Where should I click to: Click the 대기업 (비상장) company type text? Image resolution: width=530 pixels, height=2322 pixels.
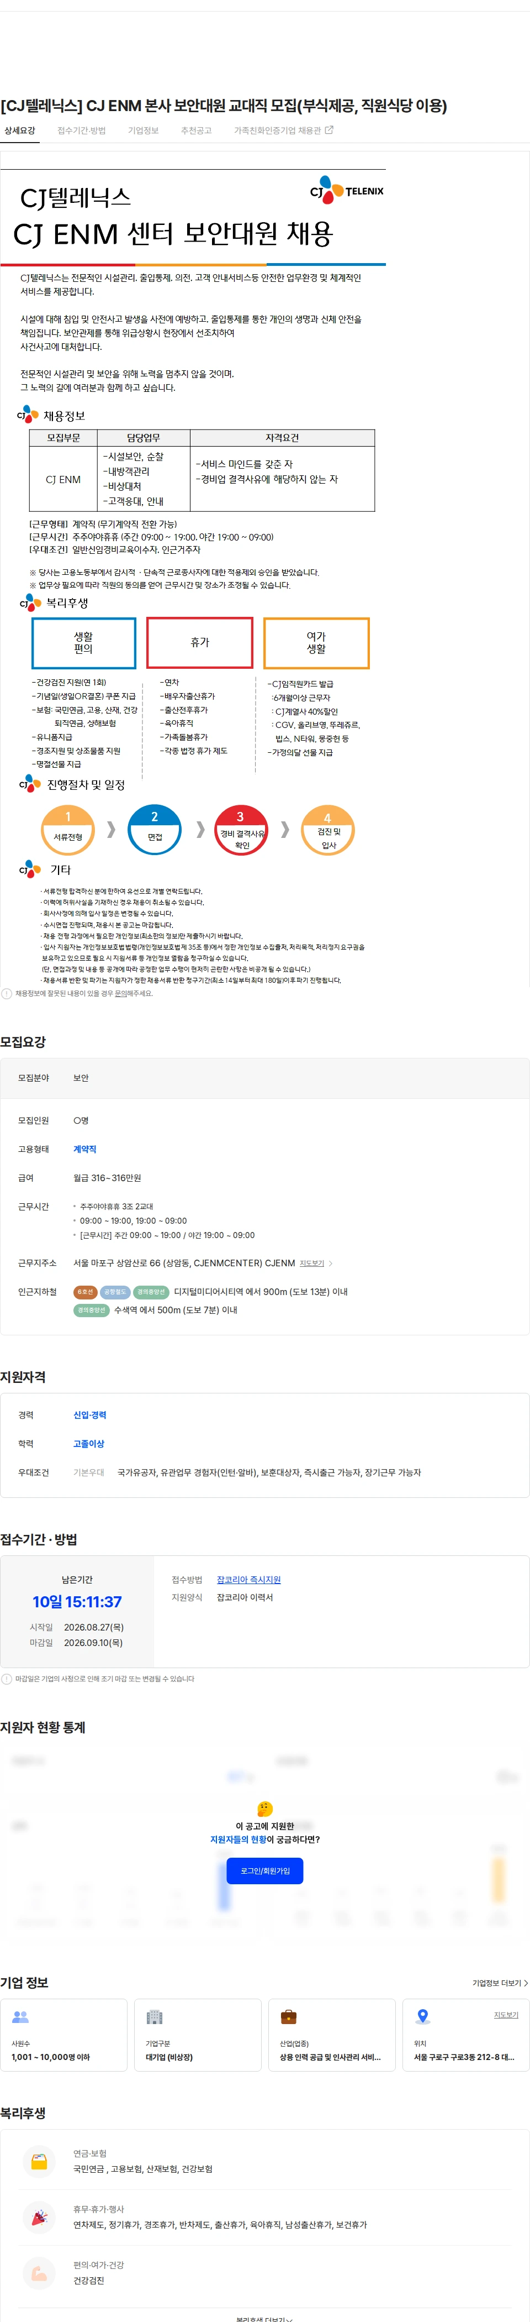[x=169, y=2057]
